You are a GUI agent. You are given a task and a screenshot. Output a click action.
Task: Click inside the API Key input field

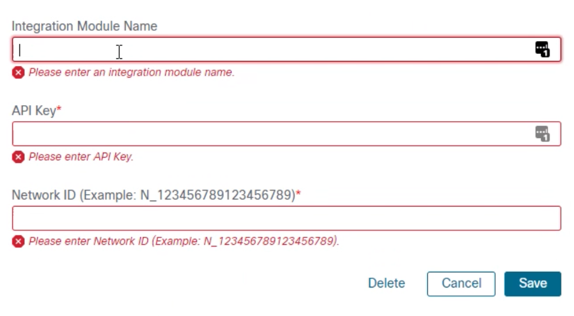click(216, 133)
